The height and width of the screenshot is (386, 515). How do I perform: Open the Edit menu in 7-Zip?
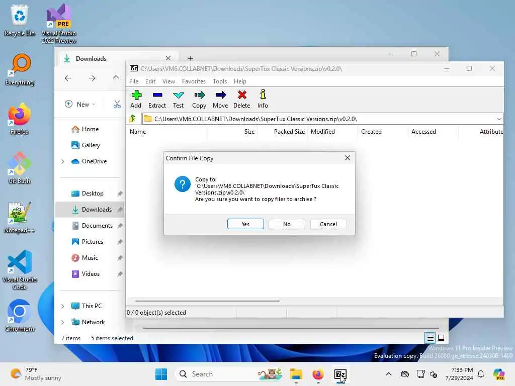[150, 81]
